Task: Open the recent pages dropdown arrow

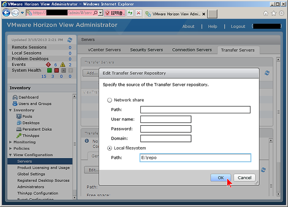Action: (x=22, y=13)
